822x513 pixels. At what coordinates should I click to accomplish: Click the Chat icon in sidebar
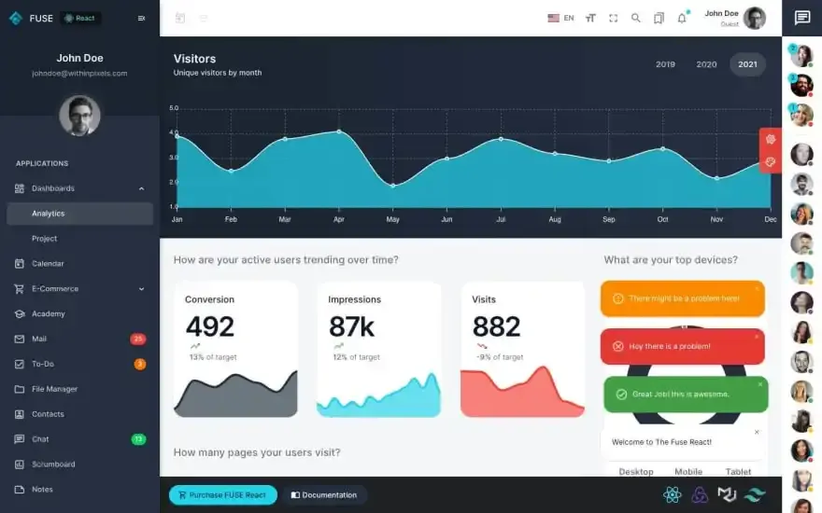coord(20,439)
